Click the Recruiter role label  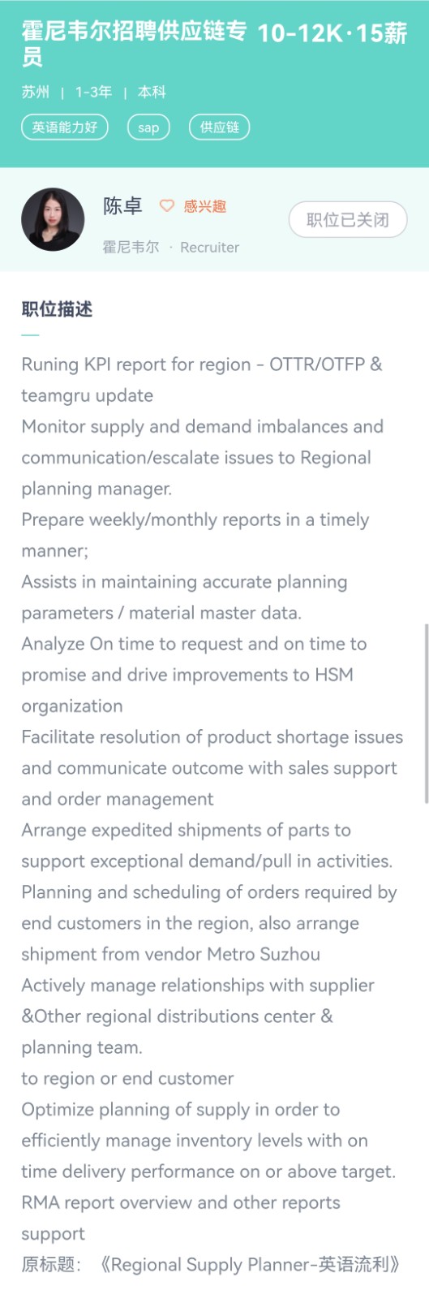209,248
